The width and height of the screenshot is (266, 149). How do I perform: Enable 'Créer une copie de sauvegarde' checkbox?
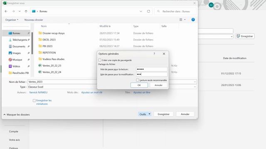click(100, 60)
